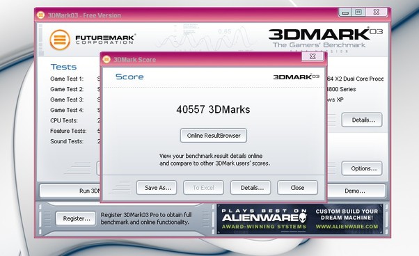The width and height of the screenshot is (419, 256).
Task: Open the Options... button in main window
Action: (362, 168)
